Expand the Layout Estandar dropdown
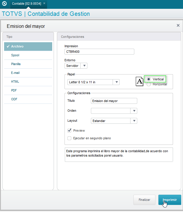This screenshot has height=212, width=183. point(134,121)
